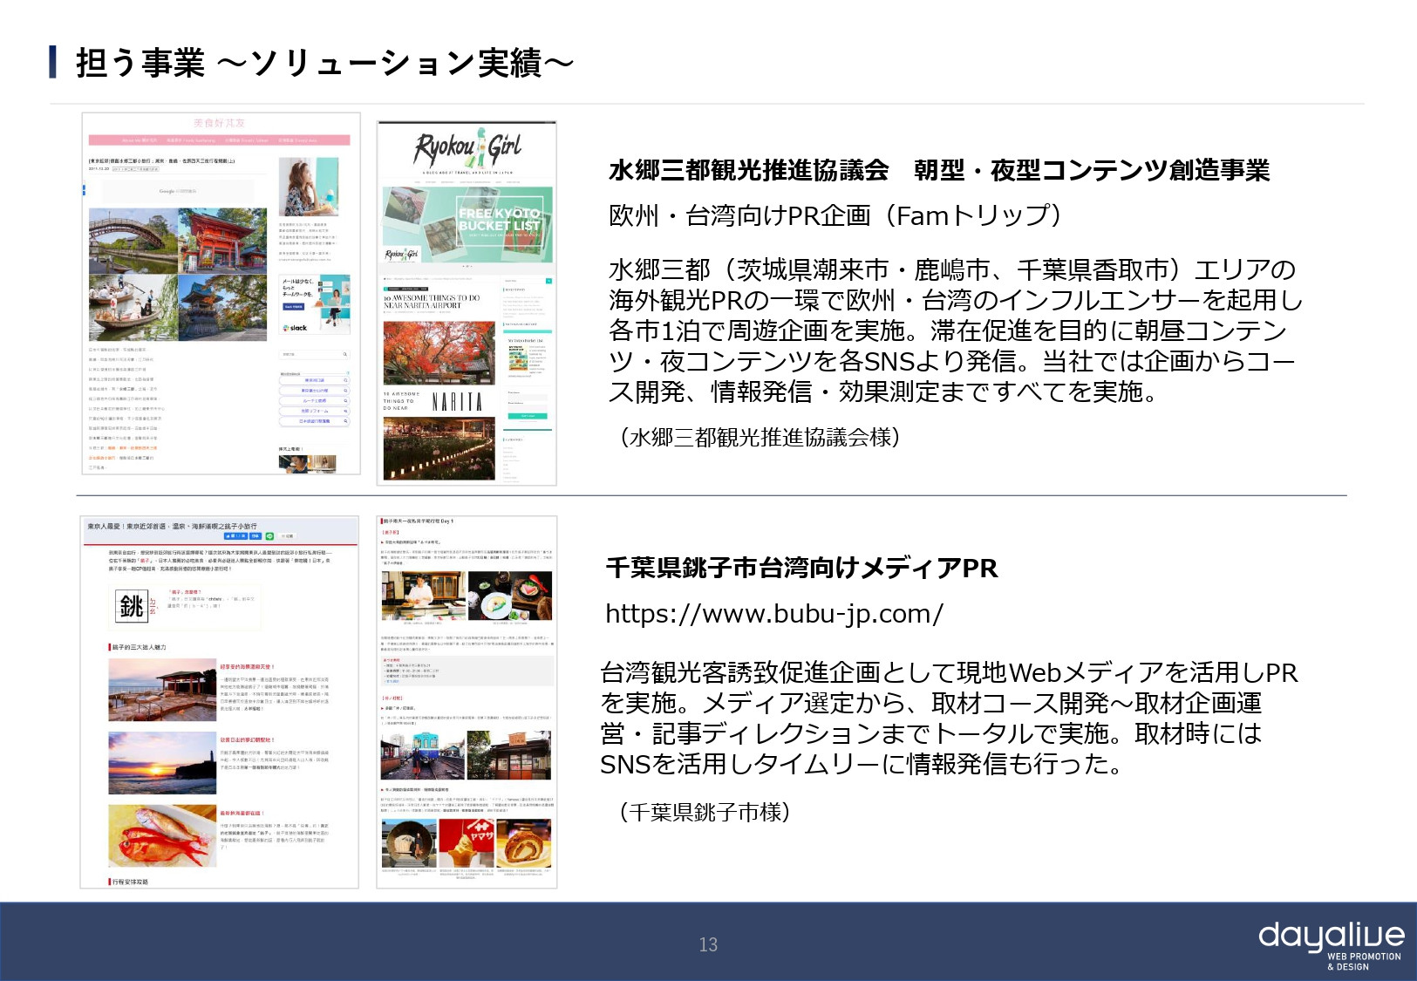Select the search magnifier in Ryokou Girl sidebar
1417x981 pixels.
pyautogui.click(x=549, y=280)
